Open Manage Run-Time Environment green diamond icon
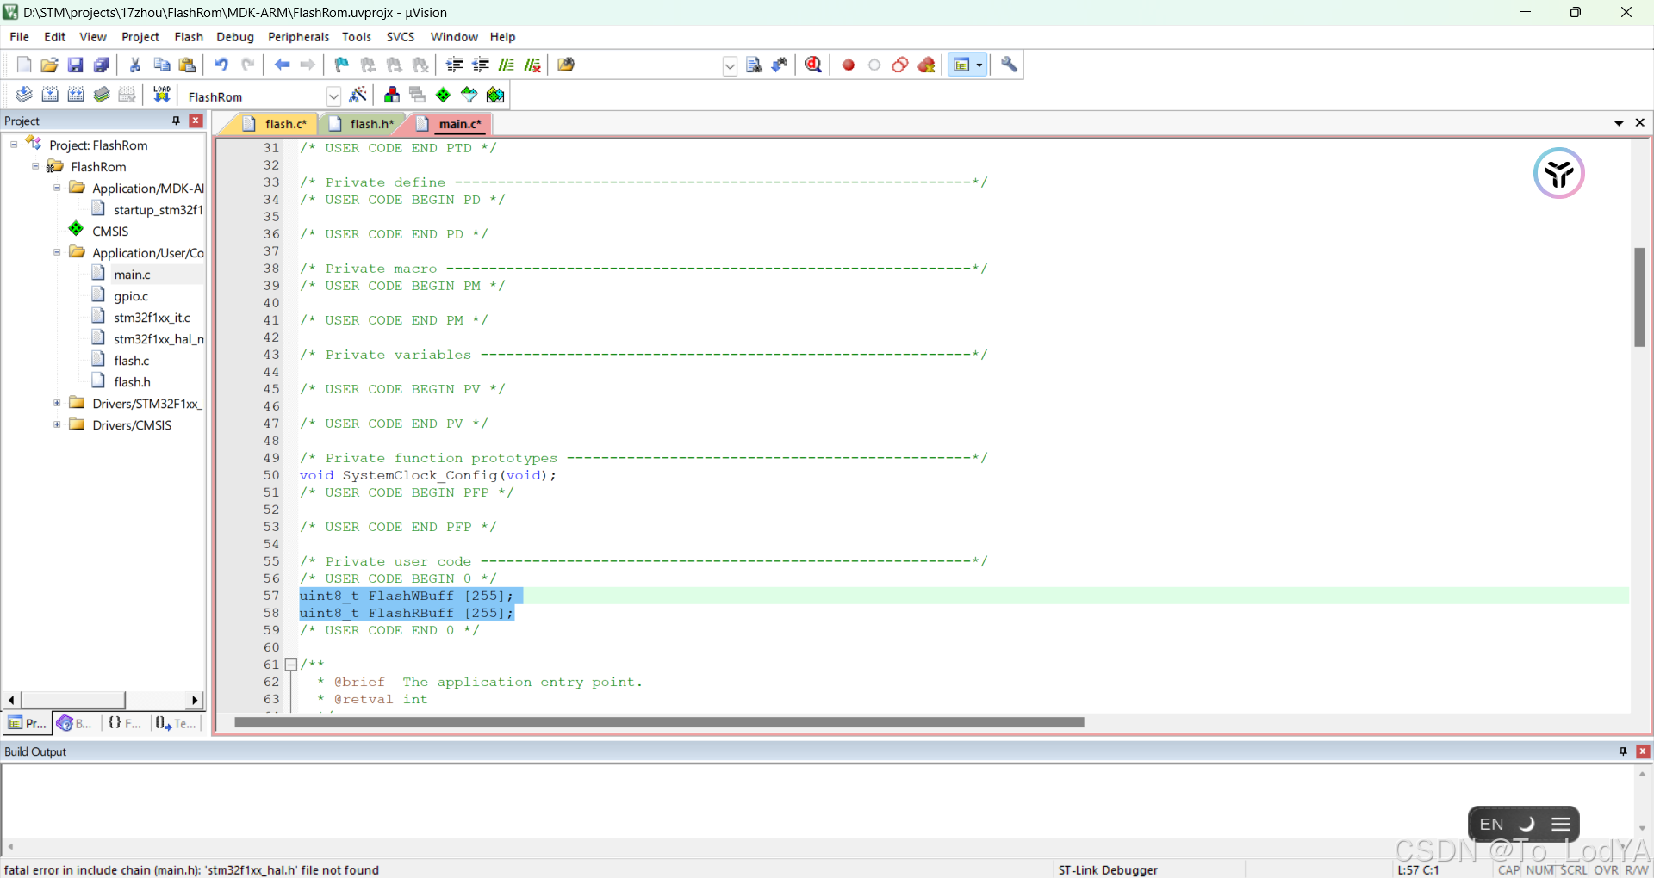 [x=444, y=95]
